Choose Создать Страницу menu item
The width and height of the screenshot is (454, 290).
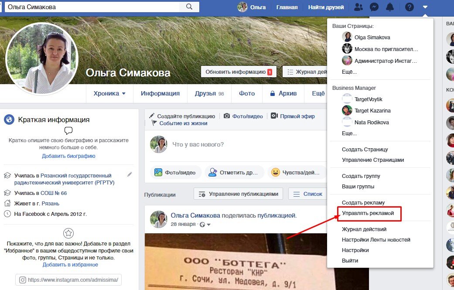365,149
